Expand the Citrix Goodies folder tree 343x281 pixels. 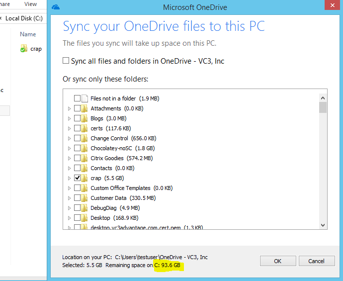coord(69,159)
